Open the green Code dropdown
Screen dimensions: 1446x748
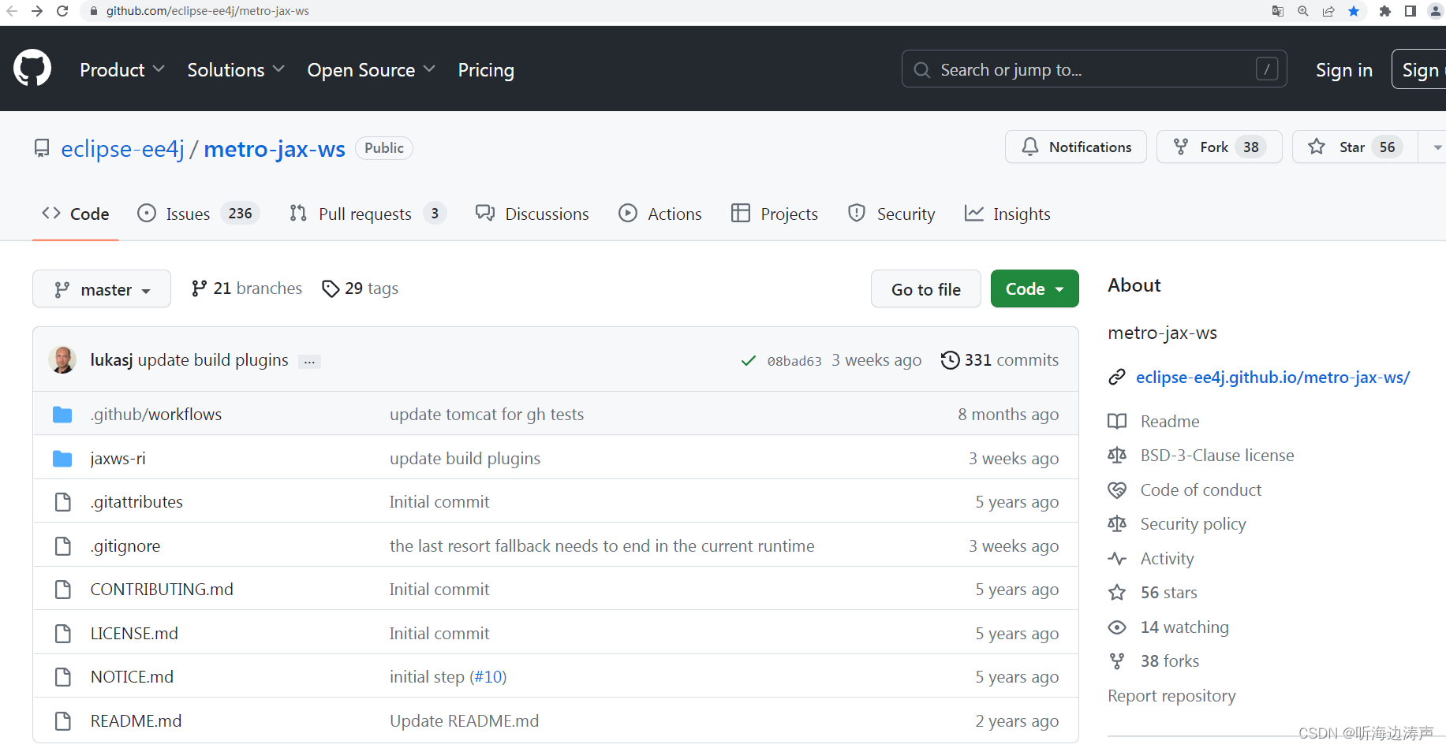coord(1034,289)
